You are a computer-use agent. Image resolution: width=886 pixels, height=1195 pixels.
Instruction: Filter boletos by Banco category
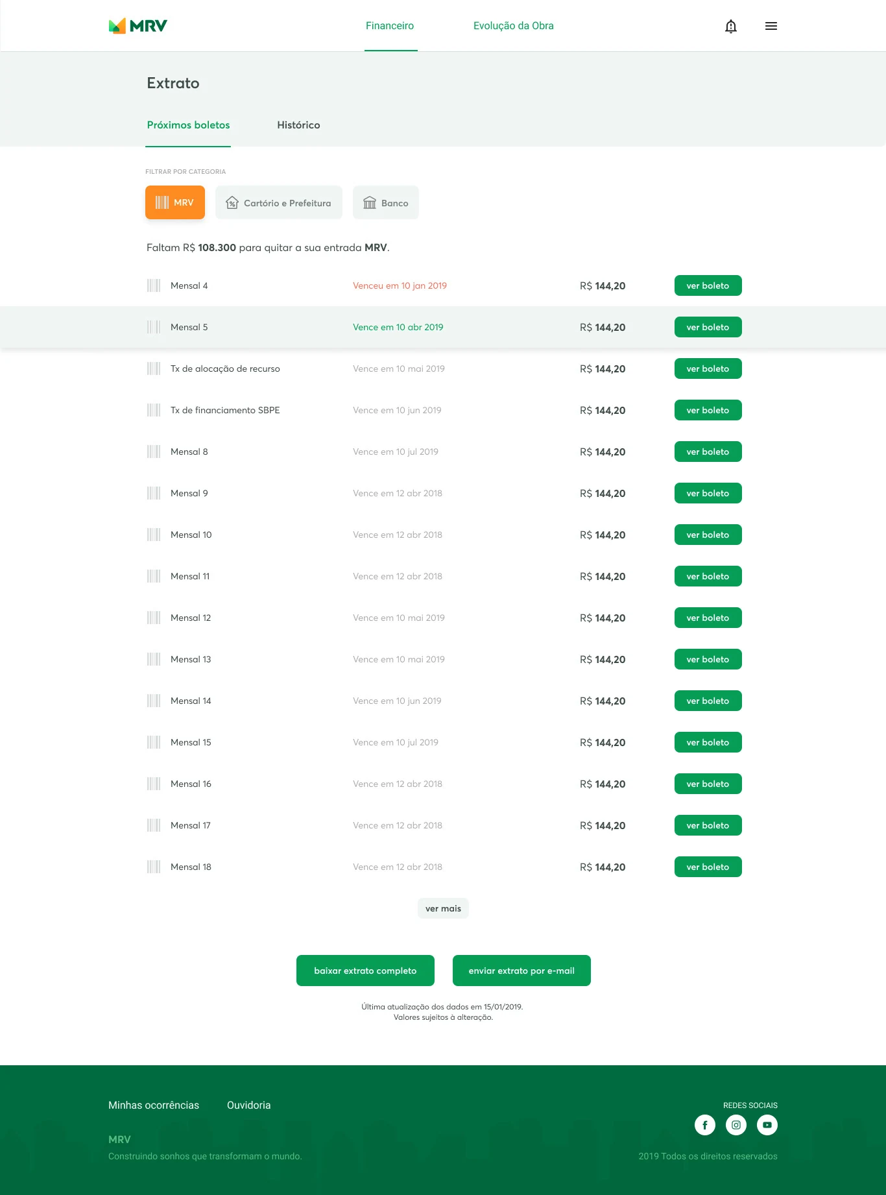(385, 202)
